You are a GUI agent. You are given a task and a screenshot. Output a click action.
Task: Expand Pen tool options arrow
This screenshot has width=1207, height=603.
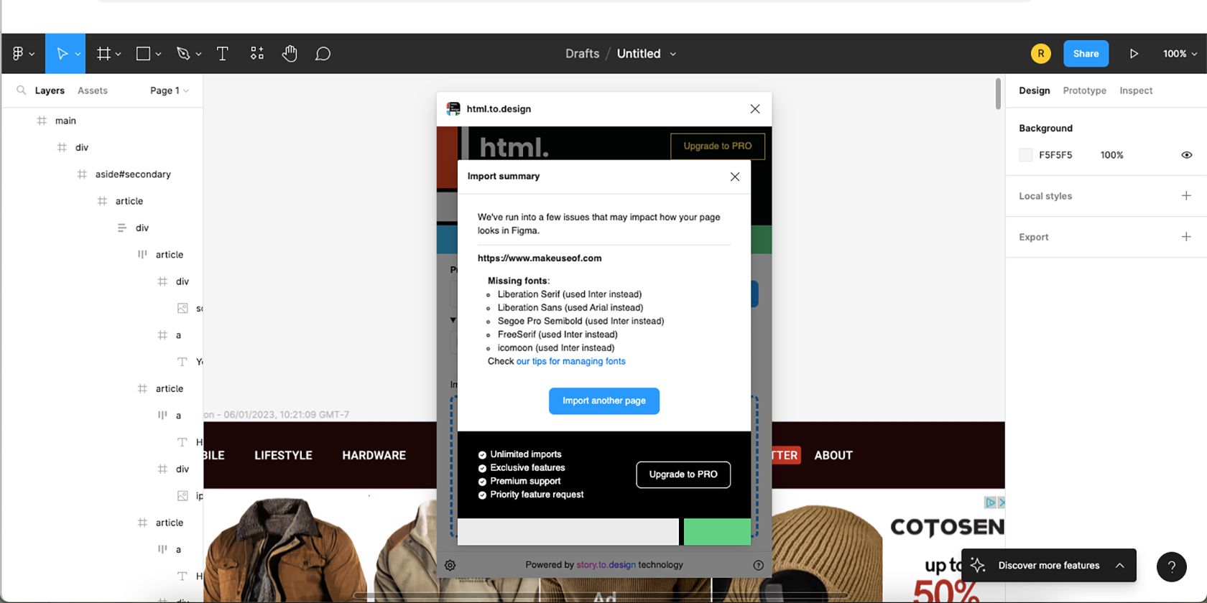198,55
